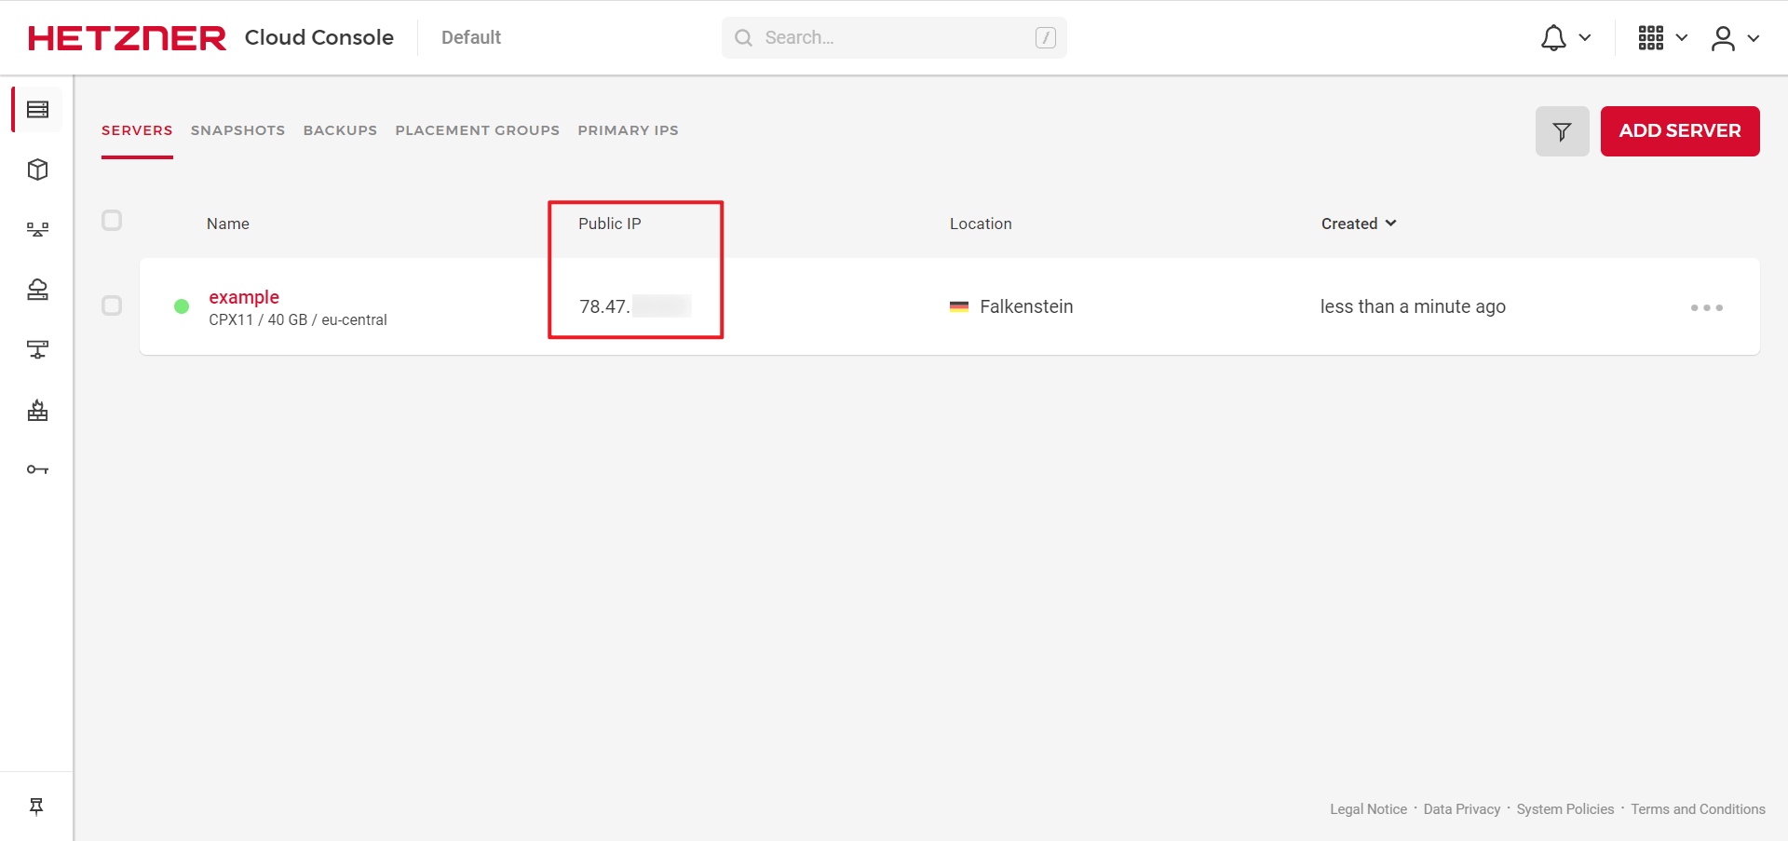Open the System Policies link

1564,809
